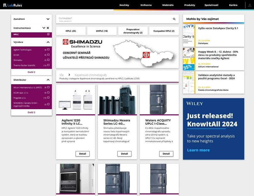The width and height of the screenshot is (254, 196).
Task: Collapse the Výrobce section
Action: coord(48,42)
